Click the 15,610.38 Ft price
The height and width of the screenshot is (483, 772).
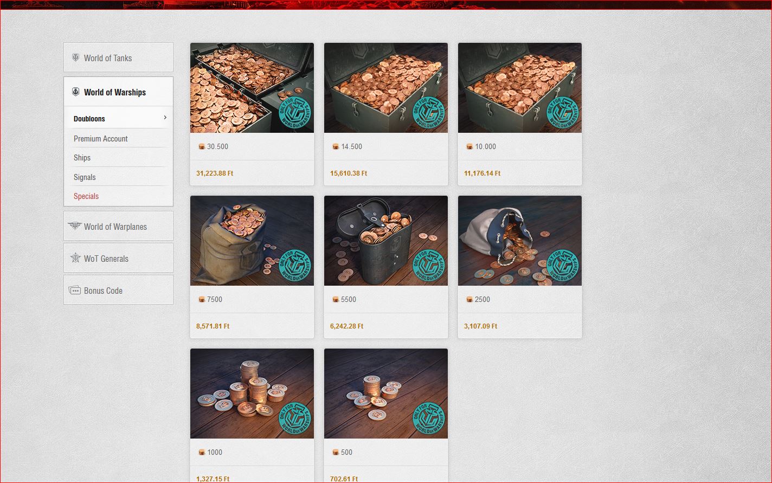[x=349, y=173]
